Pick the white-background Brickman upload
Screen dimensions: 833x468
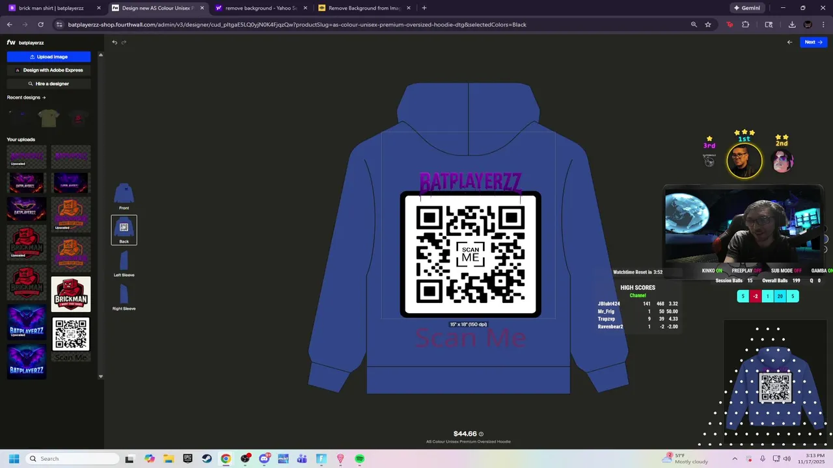[71, 294]
